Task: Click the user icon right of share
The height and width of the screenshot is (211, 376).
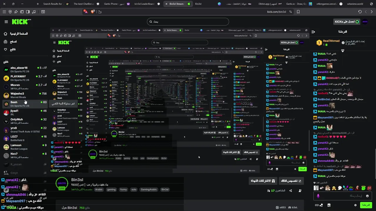Action: pyautogui.click(x=300, y=190)
